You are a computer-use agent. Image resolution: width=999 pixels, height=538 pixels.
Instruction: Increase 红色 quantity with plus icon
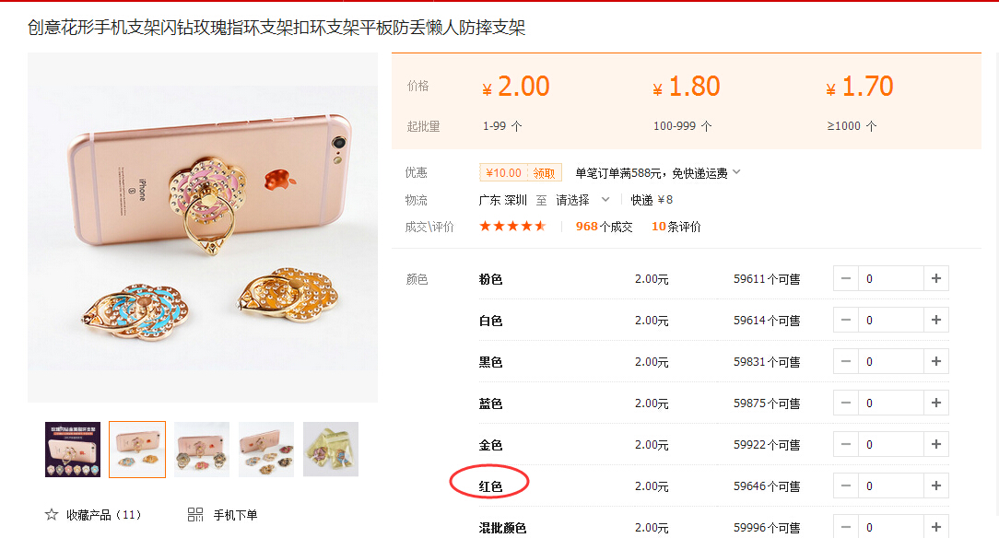click(x=936, y=485)
